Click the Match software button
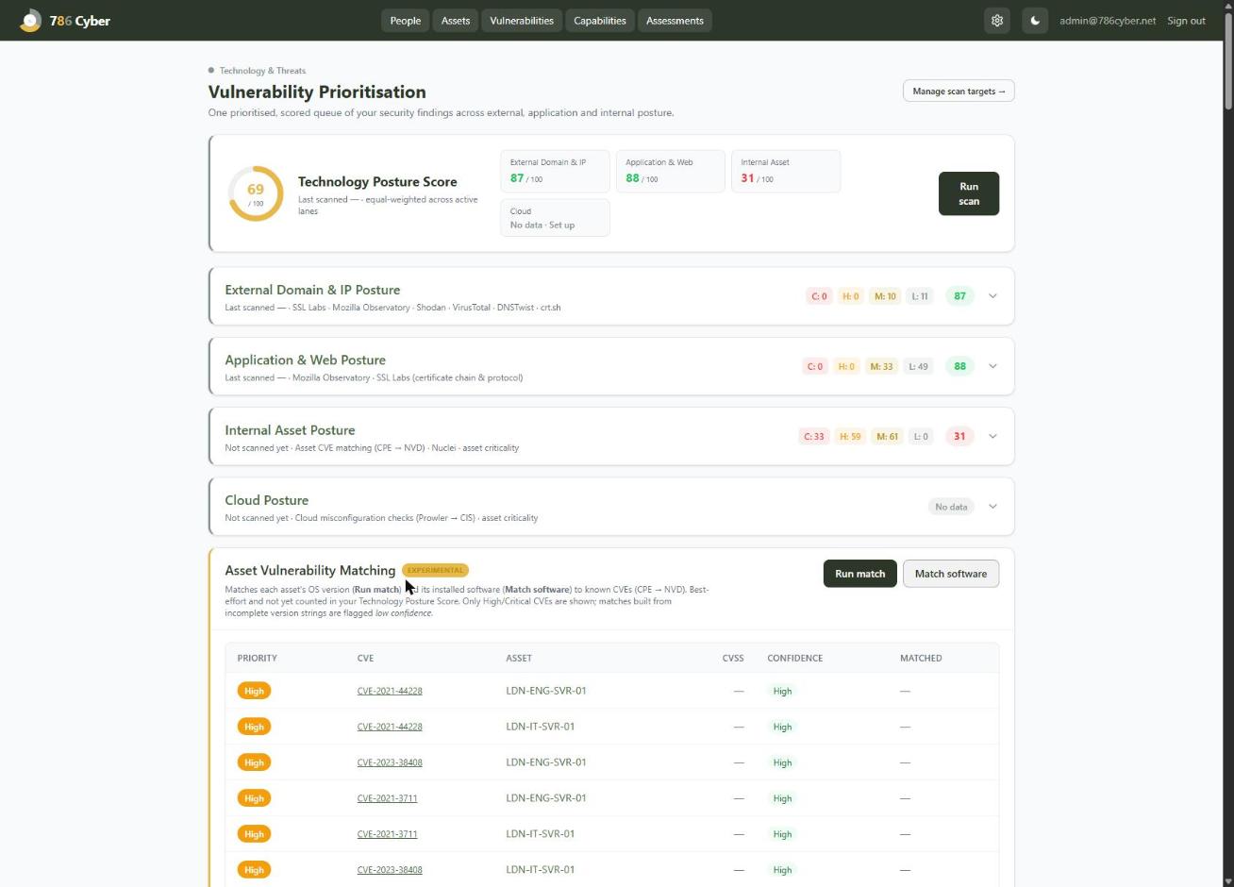The width and height of the screenshot is (1234, 887). (951, 574)
